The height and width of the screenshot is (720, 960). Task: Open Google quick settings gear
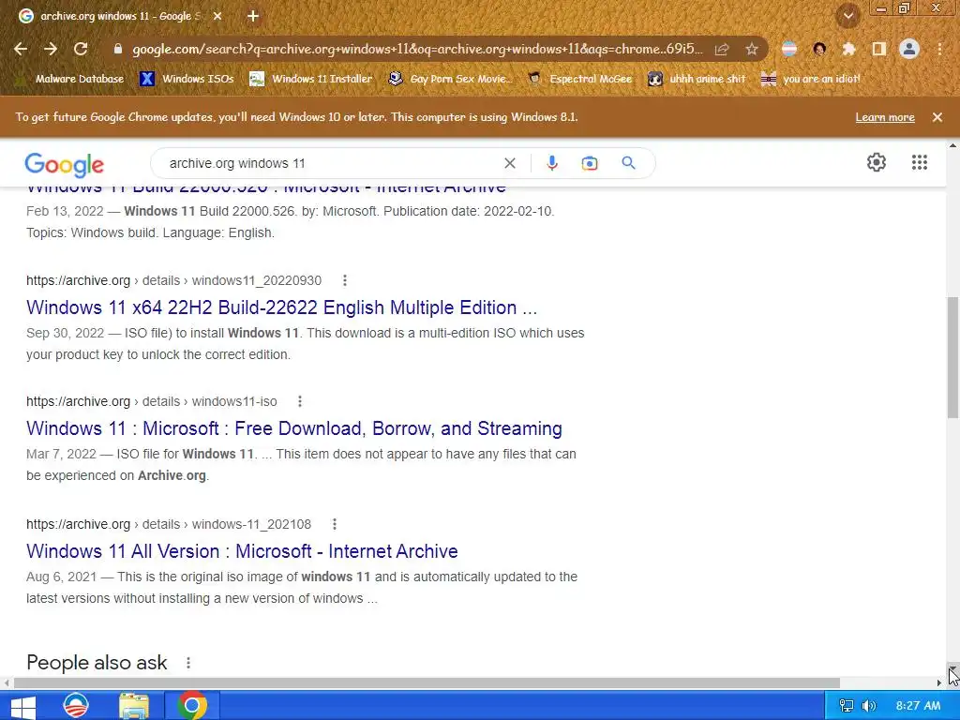pyautogui.click(x=877, y=162)
